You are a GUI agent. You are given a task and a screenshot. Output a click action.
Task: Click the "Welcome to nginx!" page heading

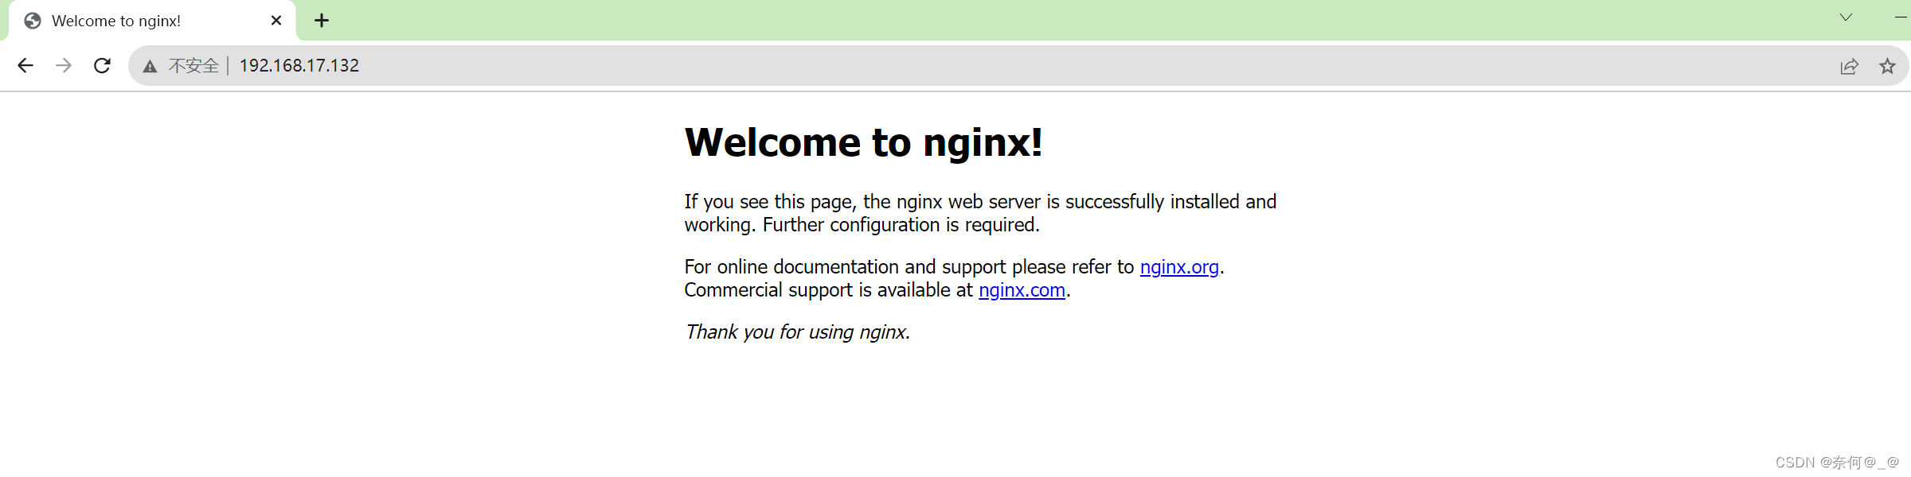(x=864, y=143)
